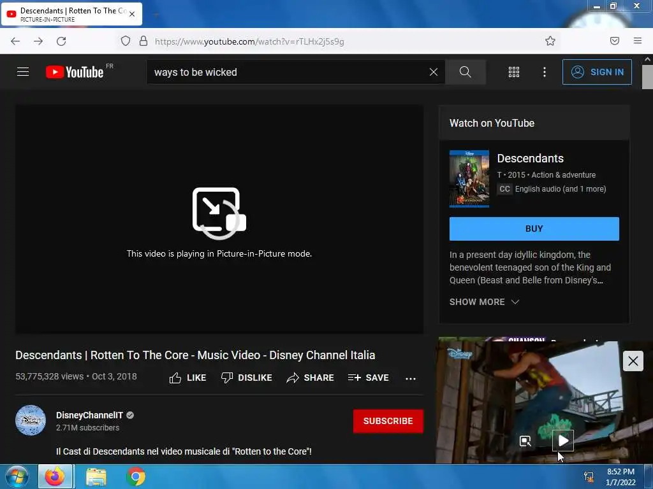Click the magnifier search button

click(x=465, y=72)
